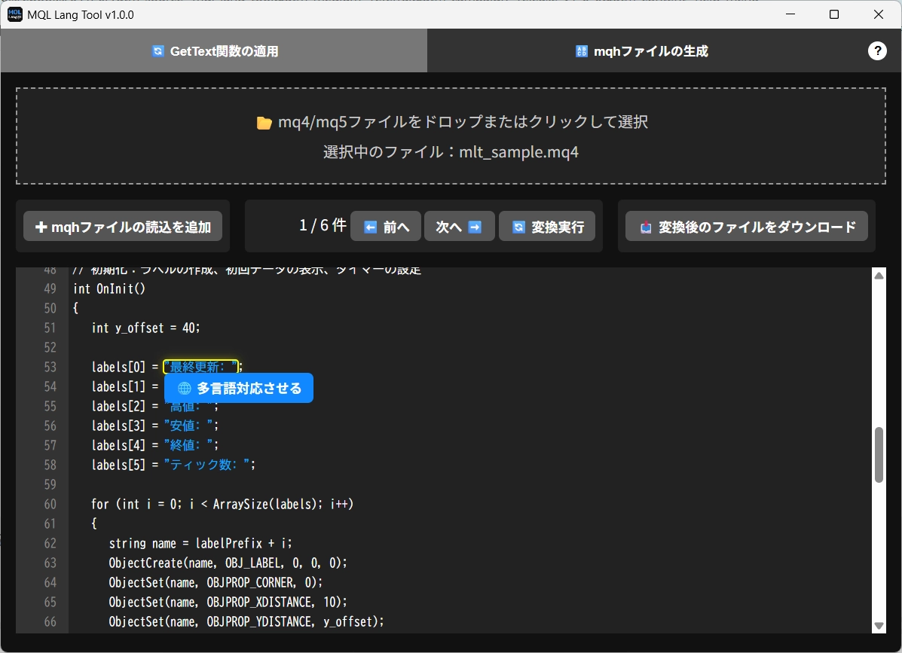Click the ABC icon on mqh tab
Image resolution: width=902 pixels, height=653 pixels.
pyautogui.click(x=581, y=51)
